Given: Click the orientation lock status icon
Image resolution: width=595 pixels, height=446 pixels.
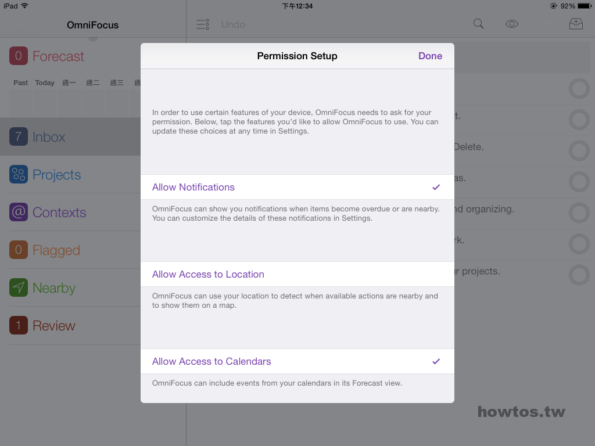Looking at the screenshot, I should [x=553, y=6].
